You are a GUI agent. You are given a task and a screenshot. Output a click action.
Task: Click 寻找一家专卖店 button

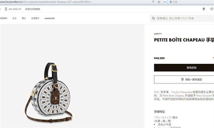click(x=184, y=79)
